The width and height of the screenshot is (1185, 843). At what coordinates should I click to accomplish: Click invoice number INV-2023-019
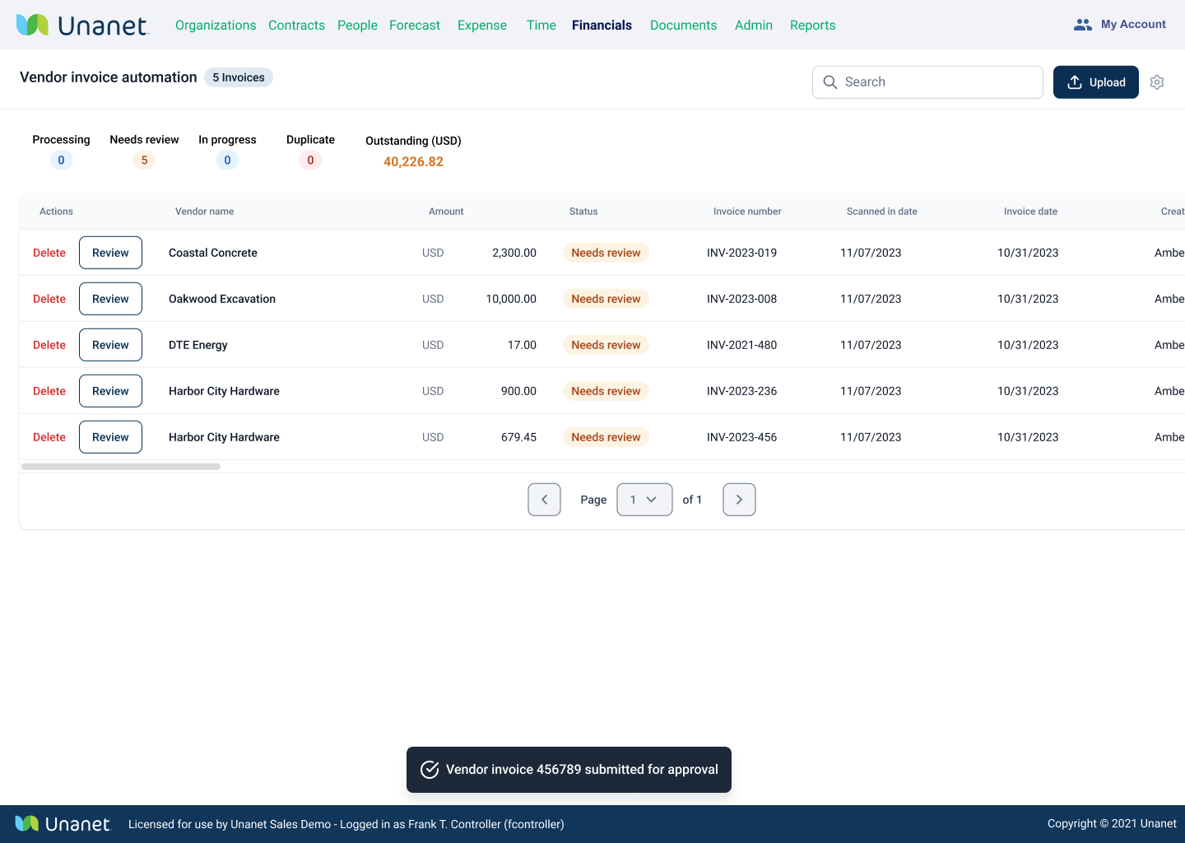point(741,253)
